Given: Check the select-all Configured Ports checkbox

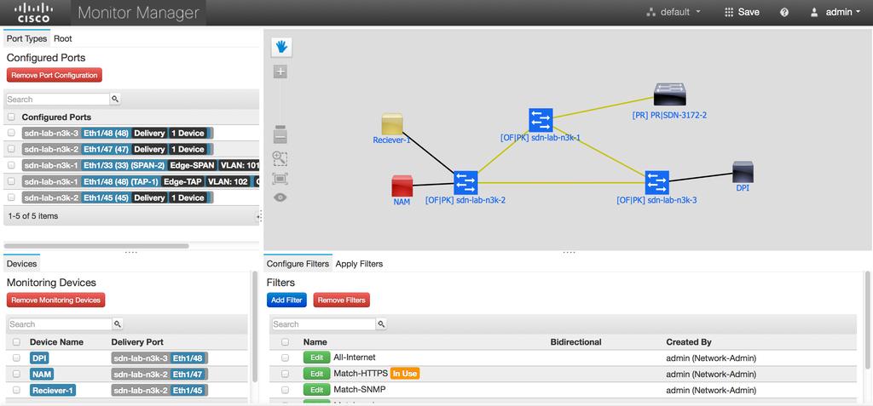Looking at the screenshot, I should (x=11, y=117).
